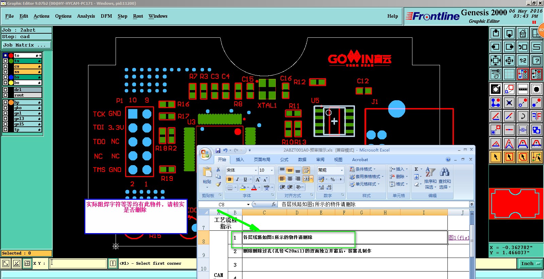This screenshot has height=279, width=544.
Task: Click the Home view icon in Genesis toolbar
Action: (523, 33)
